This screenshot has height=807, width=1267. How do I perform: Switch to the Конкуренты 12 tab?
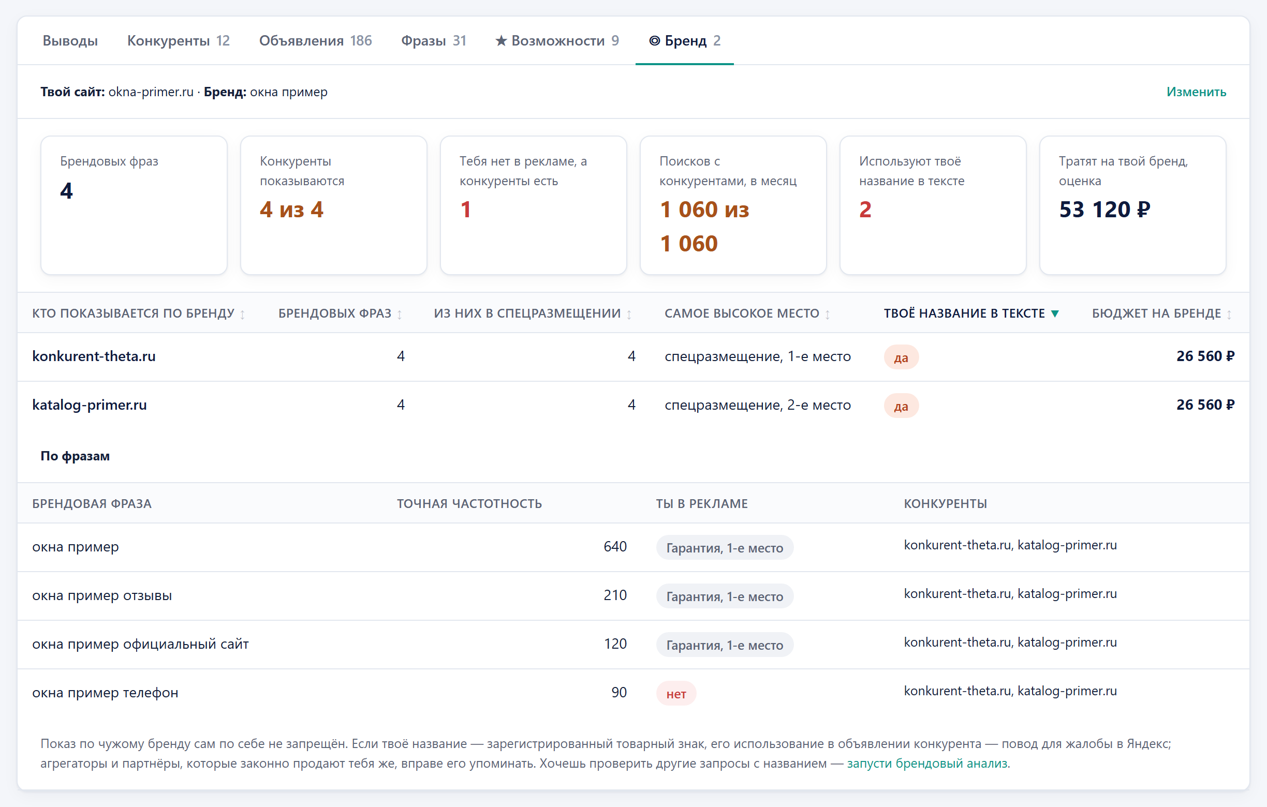[179, 40]
